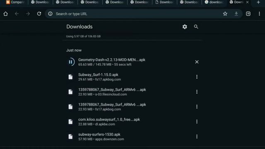
Task: Click file icon of subway-surfers-1530.apk
Action: click(x=70, y=137)
